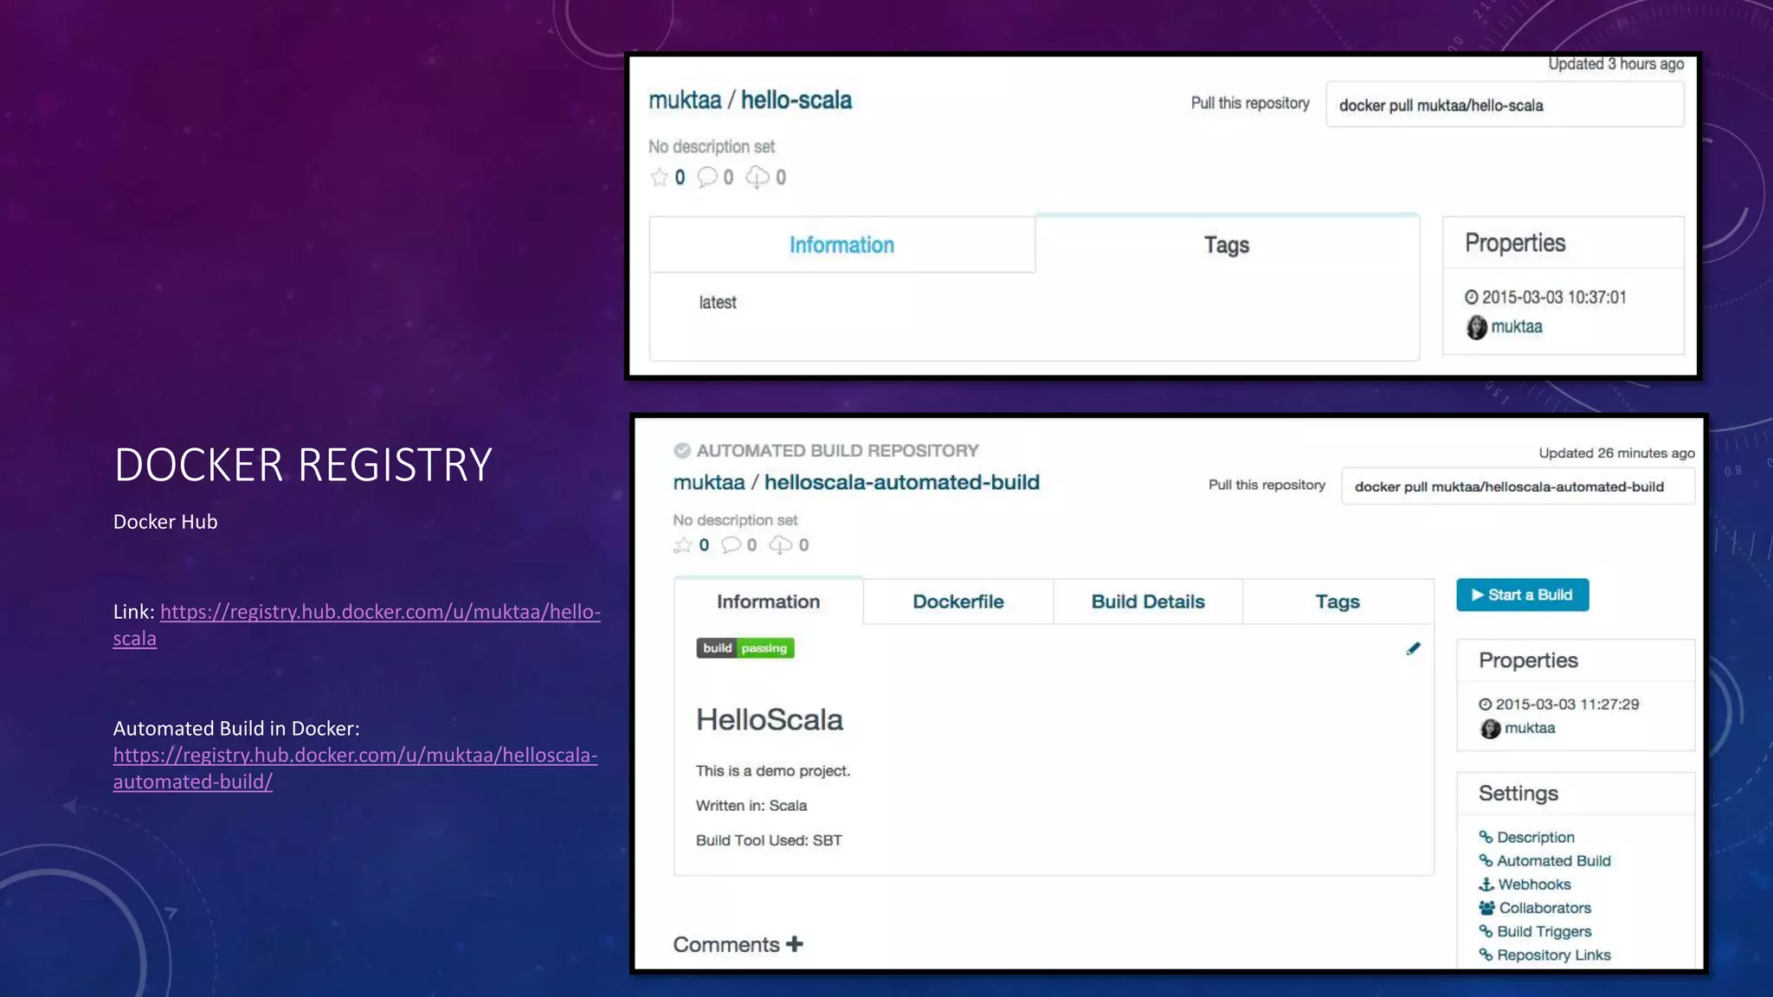
Task: Open Description settings link
Action: tap(1536, 837)
